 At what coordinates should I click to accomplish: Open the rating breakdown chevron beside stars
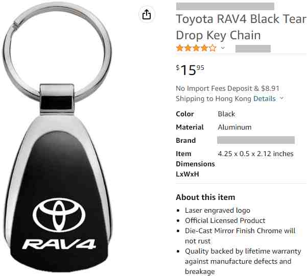pos(223,48)
